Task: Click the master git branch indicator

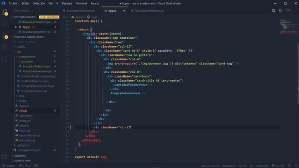Action: [9, 166]
